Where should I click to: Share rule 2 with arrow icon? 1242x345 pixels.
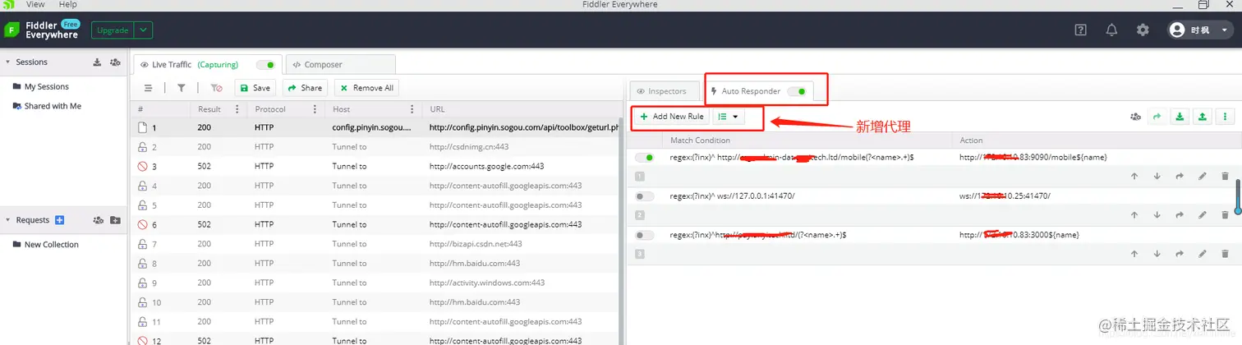(x=1180, y=215)
